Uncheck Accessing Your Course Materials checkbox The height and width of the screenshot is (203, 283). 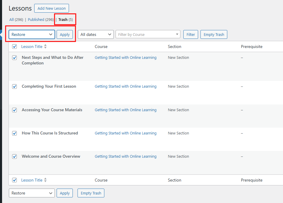pos(14,110)
